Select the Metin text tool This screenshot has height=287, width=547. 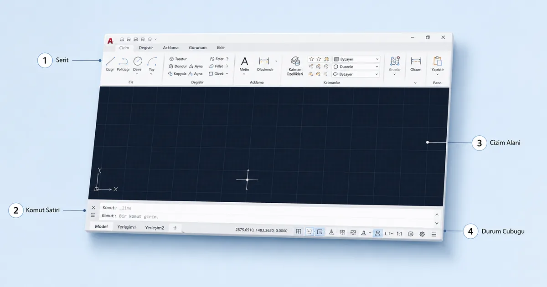click(245, 64)
